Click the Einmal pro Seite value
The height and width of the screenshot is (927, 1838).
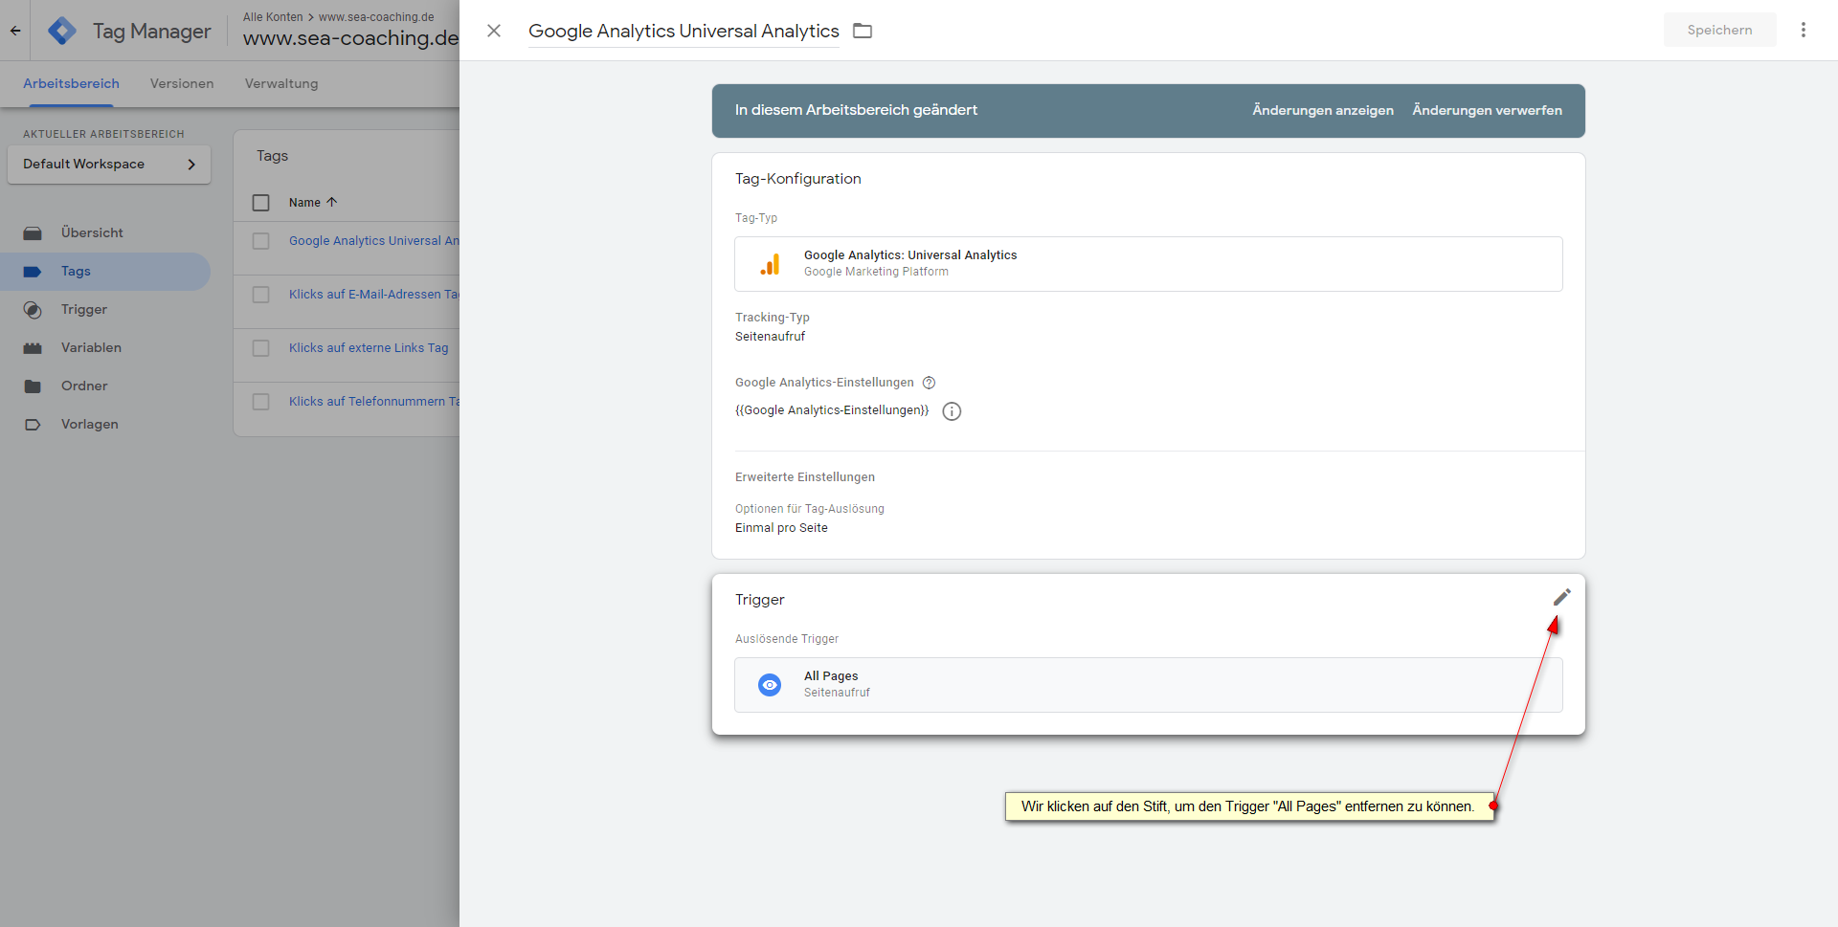click(781, 528)
